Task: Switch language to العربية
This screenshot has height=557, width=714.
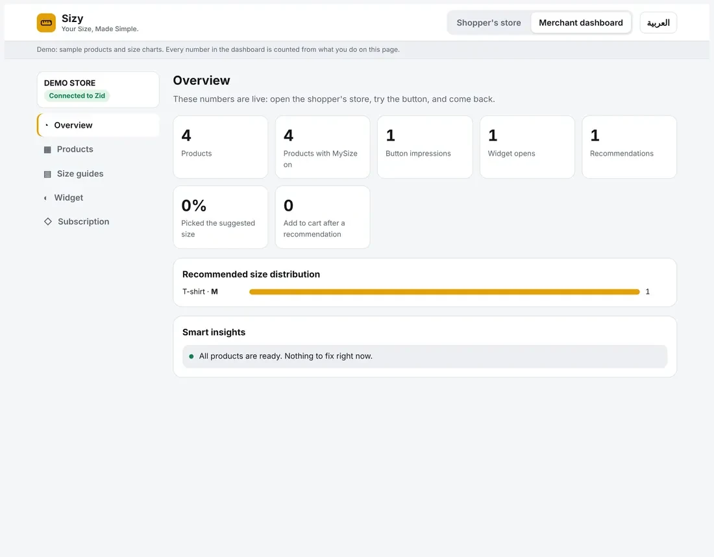Action: click(x=658, y=23)
